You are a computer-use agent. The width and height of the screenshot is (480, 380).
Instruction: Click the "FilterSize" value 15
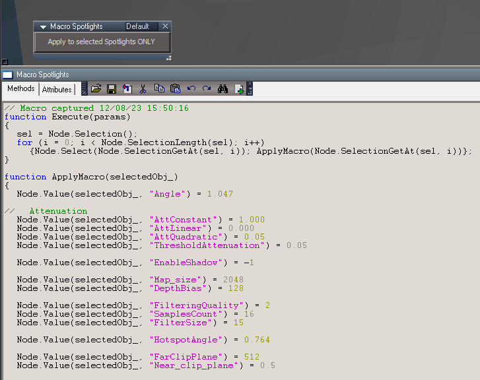coord(238,323)
